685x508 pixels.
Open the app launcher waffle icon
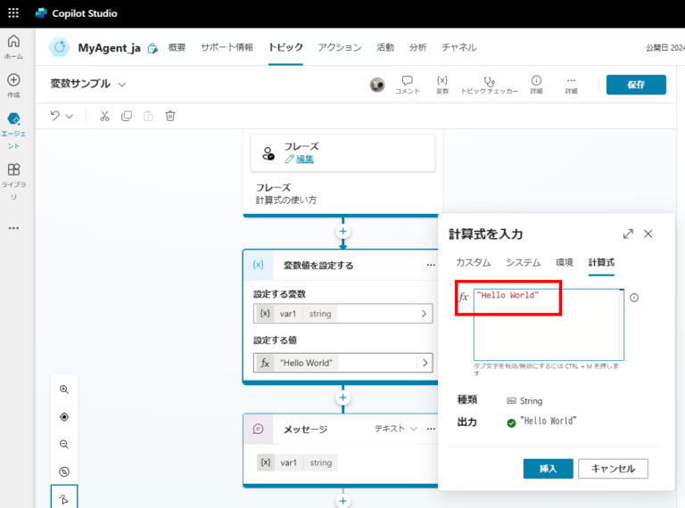pyautogui.click(x=13, y=13)
